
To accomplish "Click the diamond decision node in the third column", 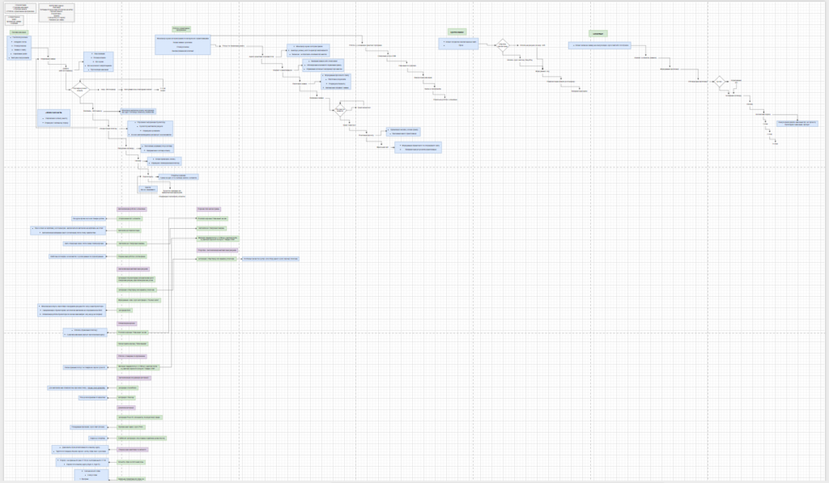I will [341, 108].
